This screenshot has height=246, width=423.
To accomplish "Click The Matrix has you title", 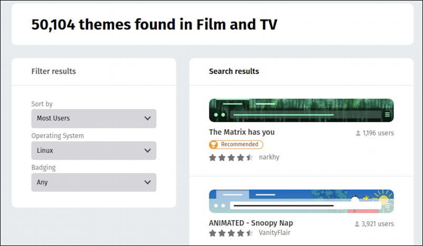I will (242, 132).
